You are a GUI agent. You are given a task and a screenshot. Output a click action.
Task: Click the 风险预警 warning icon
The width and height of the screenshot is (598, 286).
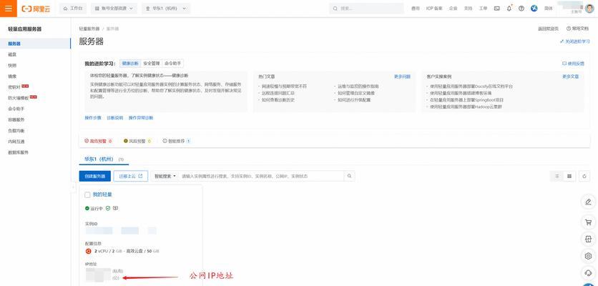[126, 141]
